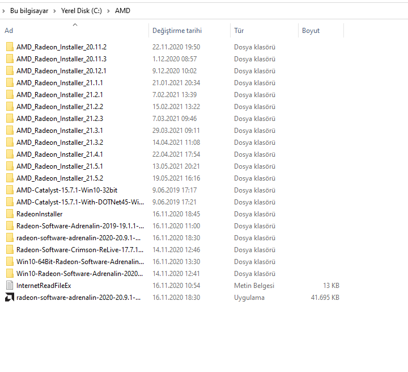Image resolution: width=408 pixels, height=372 pixels.
Task: Click date 22.11.2020 19:50
Action: tap(176, 47)
